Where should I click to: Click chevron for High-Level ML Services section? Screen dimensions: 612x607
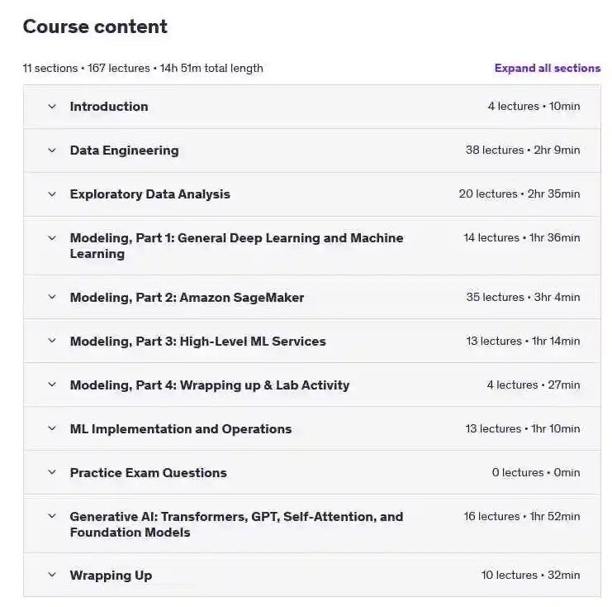pyautogui.click(x=52, y=341)
